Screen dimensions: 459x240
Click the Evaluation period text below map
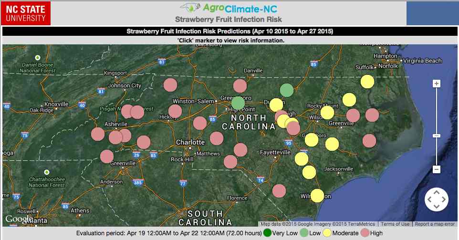coord(169,233)
